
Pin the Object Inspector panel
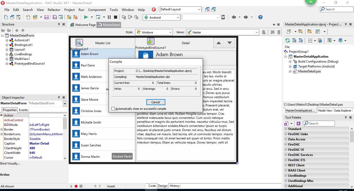pos(59,98)
